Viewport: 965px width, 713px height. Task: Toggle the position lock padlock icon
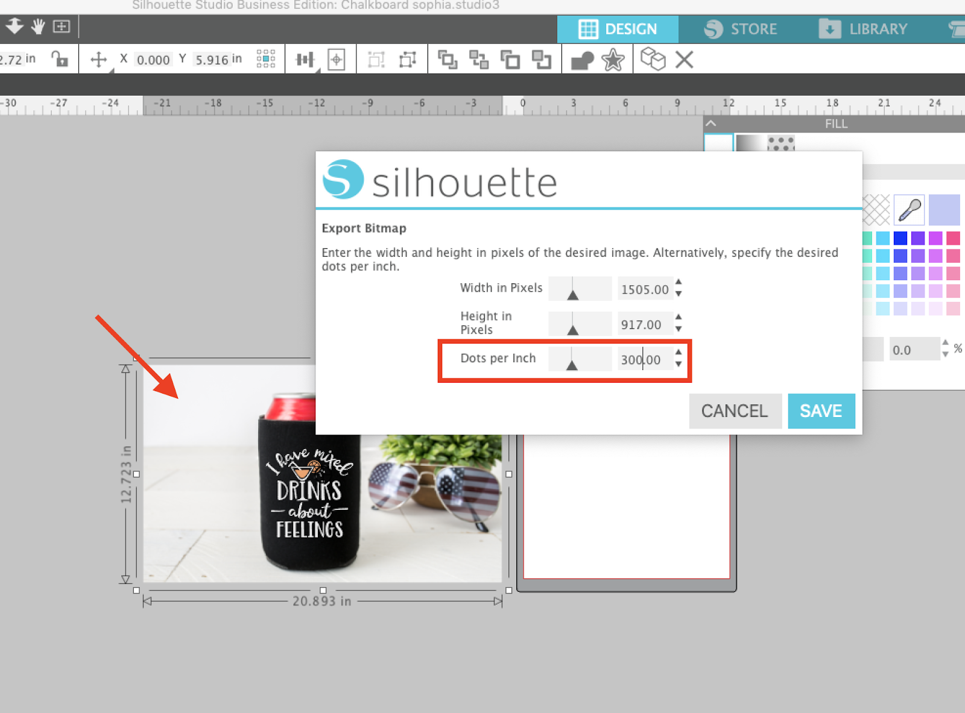[60, 58]
